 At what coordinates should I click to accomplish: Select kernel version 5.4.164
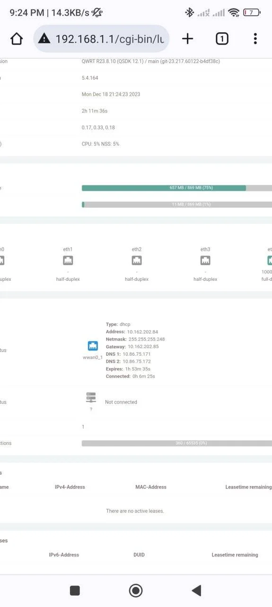coord(90,78)
